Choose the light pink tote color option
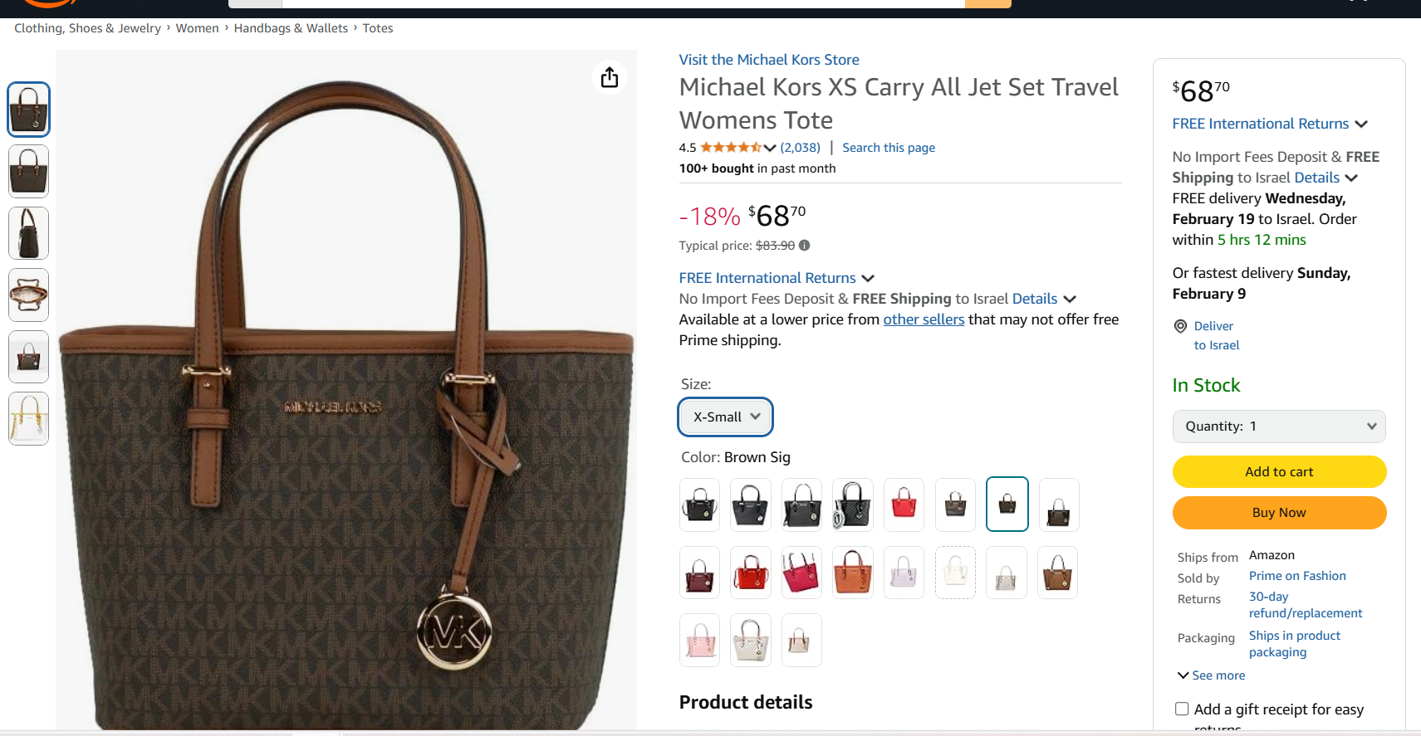 tap(699, 640)
